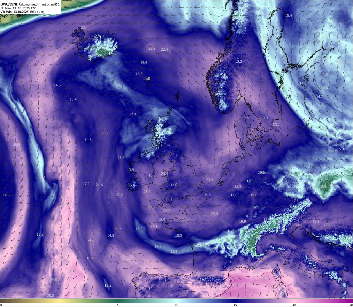Select the 17.2 value label

[86, 184]
